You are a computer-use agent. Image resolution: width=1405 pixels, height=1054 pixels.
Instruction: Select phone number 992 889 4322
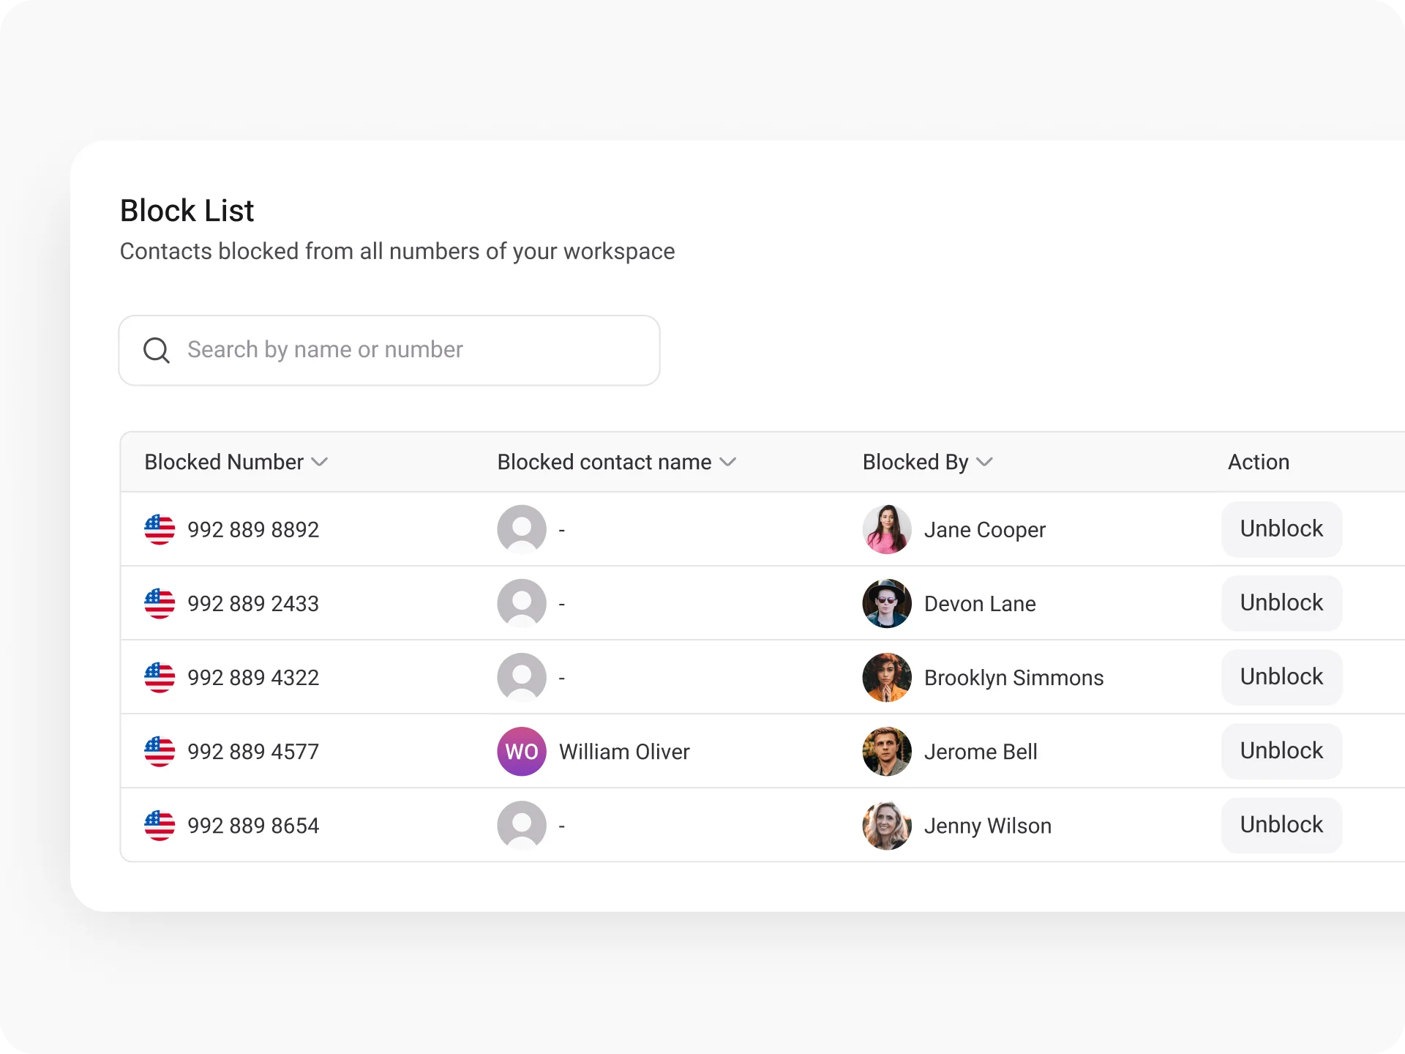253,678
